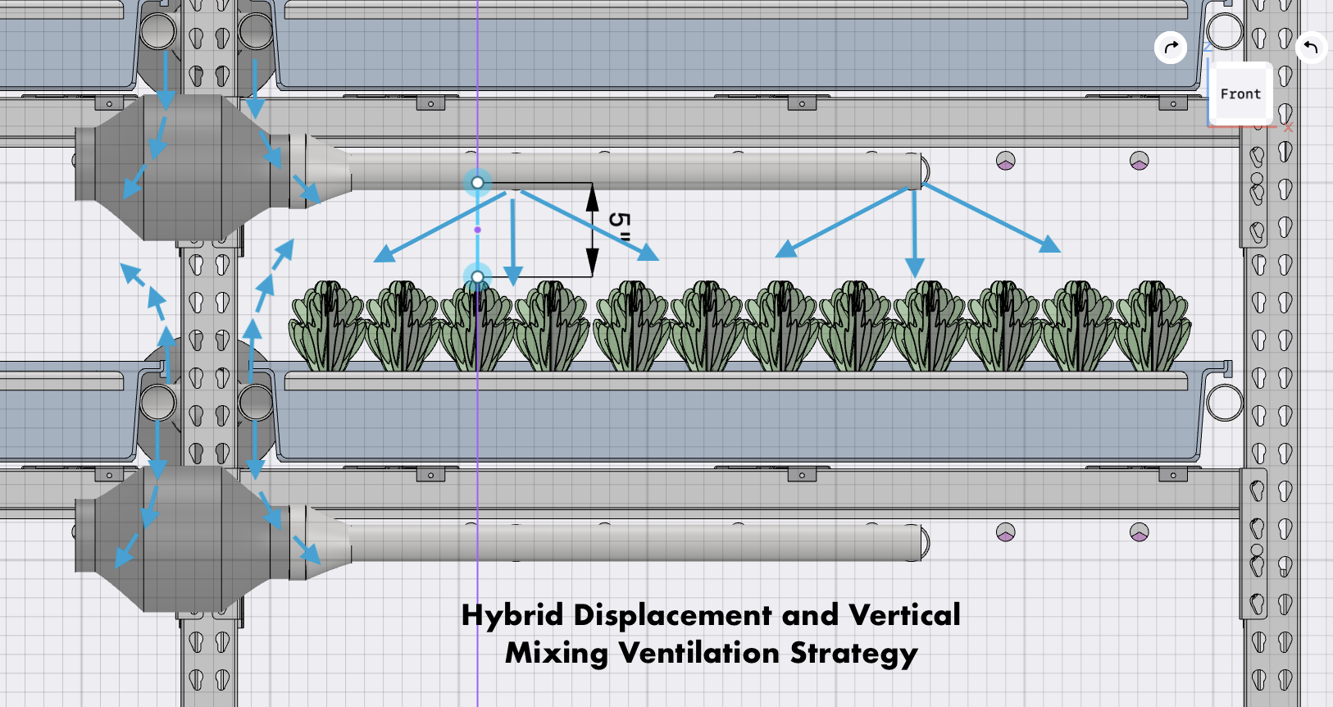Click the X axis label near view cube
This screenshot has height=707, width=1333.
click(x=1288, y=128)
